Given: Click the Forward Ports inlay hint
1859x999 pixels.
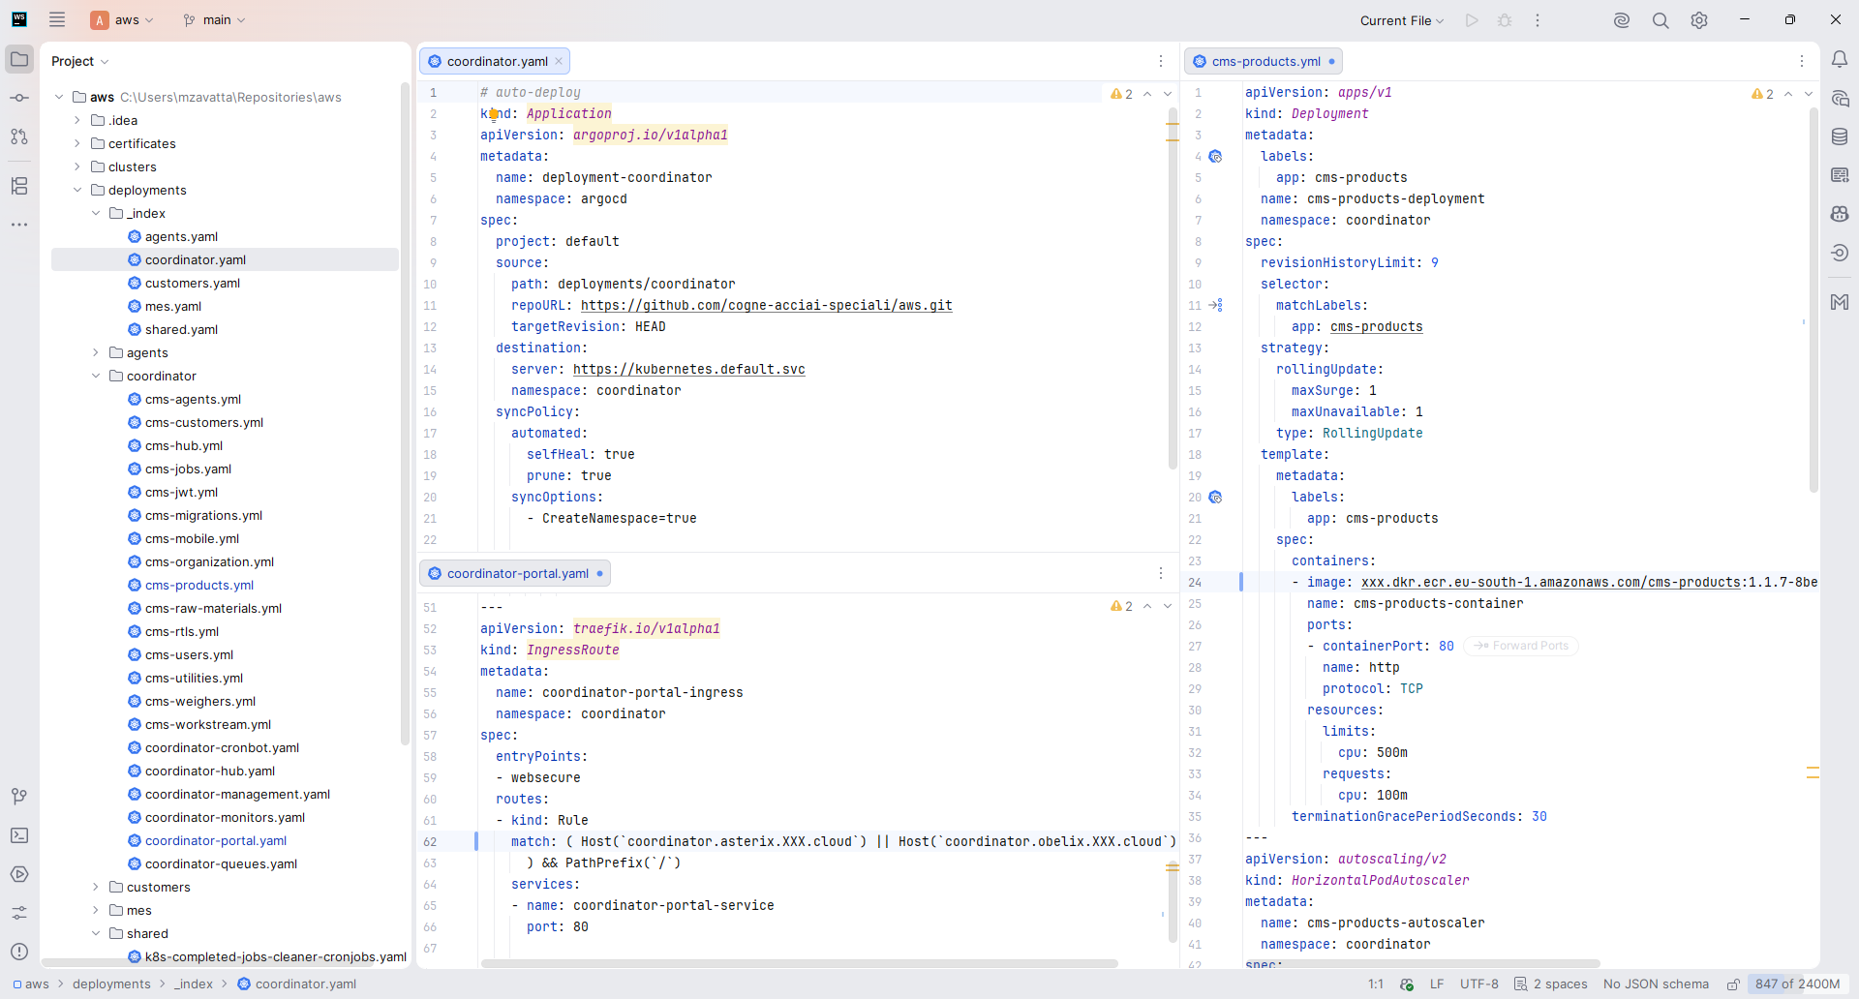Looking at the screenshot, I should (1521, 646).
